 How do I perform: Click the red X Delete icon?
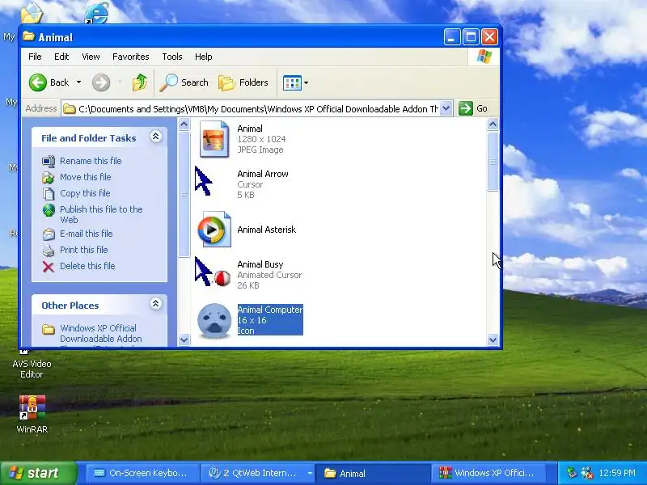click(49, 267)
